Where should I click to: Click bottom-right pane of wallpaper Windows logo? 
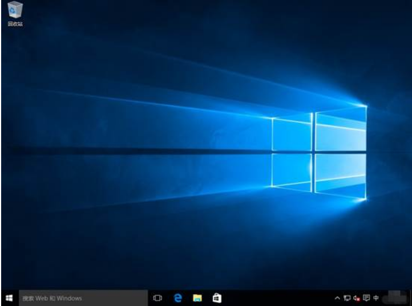[x=340, y=175]
